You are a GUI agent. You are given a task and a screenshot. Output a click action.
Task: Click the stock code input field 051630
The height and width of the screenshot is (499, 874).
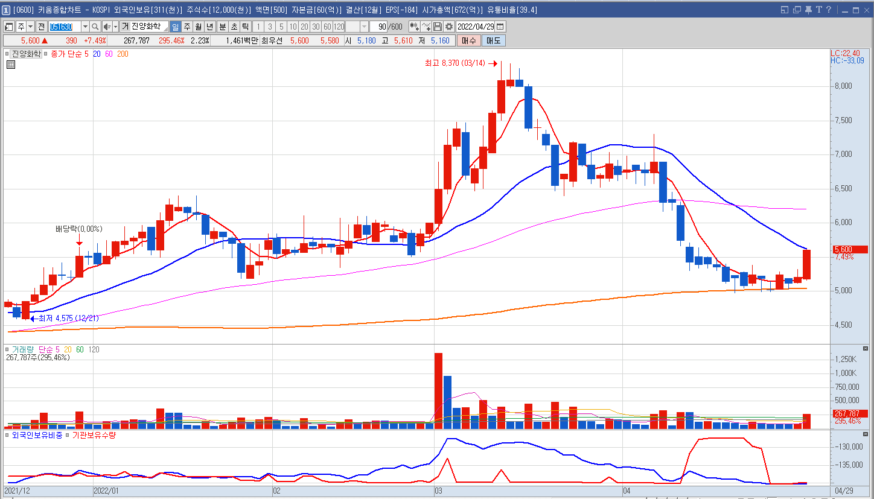point(64,27)
